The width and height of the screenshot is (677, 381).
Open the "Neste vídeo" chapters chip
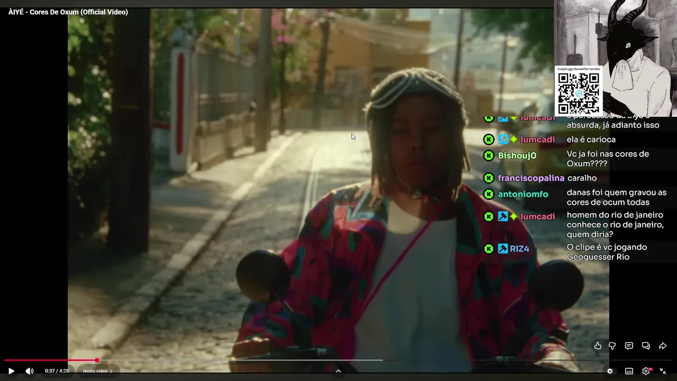coord(98,371)
